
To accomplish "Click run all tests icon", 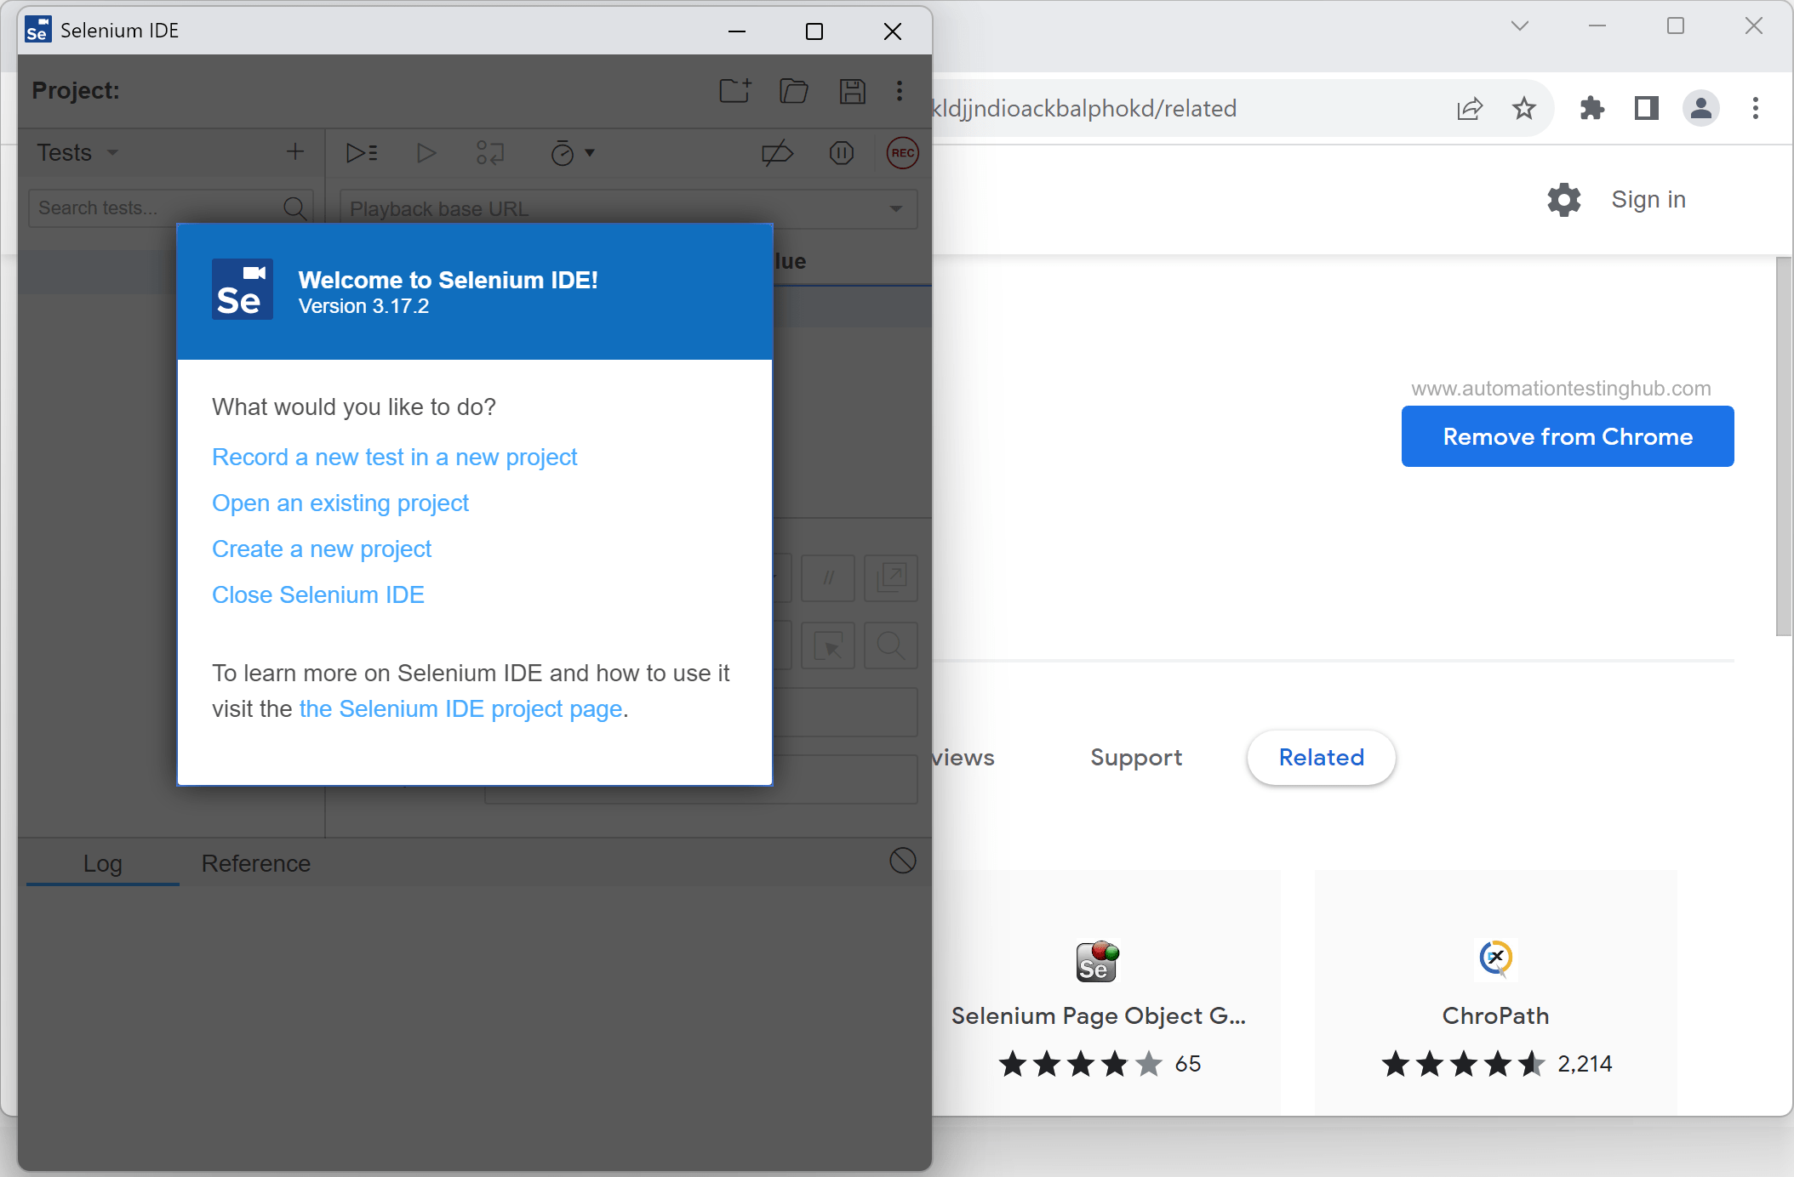I will pos(362,153).
